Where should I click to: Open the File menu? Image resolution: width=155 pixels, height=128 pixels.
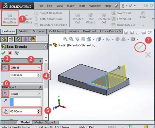point(41,6)
